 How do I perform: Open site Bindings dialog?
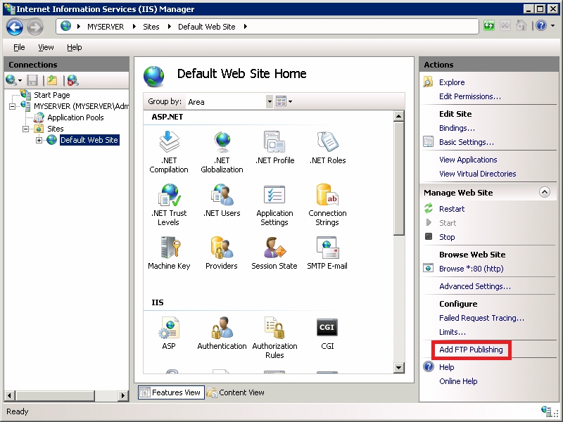(457, 128)
